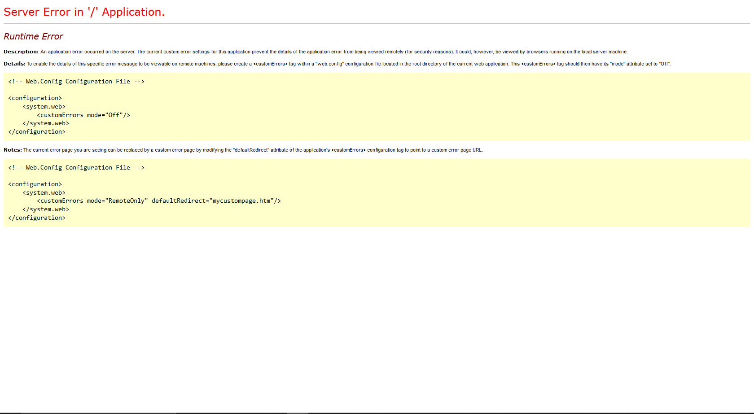This screenshot has width=754, height=414.
Task: Click opening <system.web> tag in first code block
Action: (44, 106)
